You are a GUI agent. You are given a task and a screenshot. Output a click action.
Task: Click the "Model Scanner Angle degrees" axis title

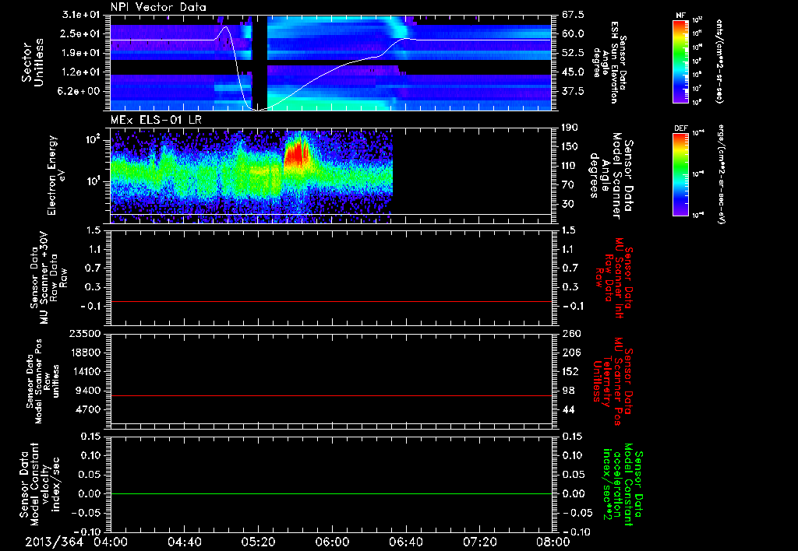[x=611, y=176]
